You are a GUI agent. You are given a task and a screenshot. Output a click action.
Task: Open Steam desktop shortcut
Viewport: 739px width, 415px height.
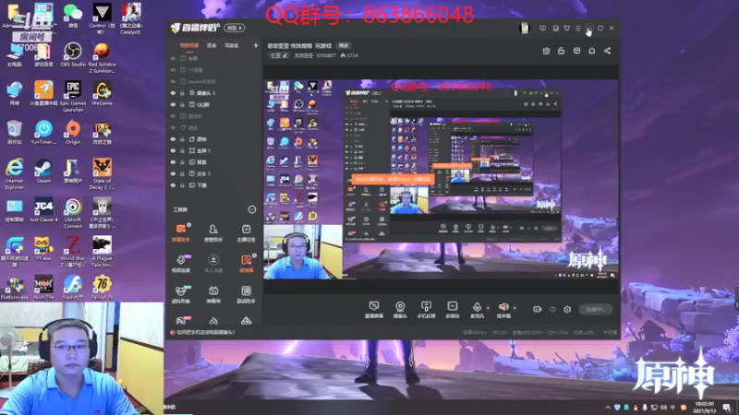tap(43, 172)
